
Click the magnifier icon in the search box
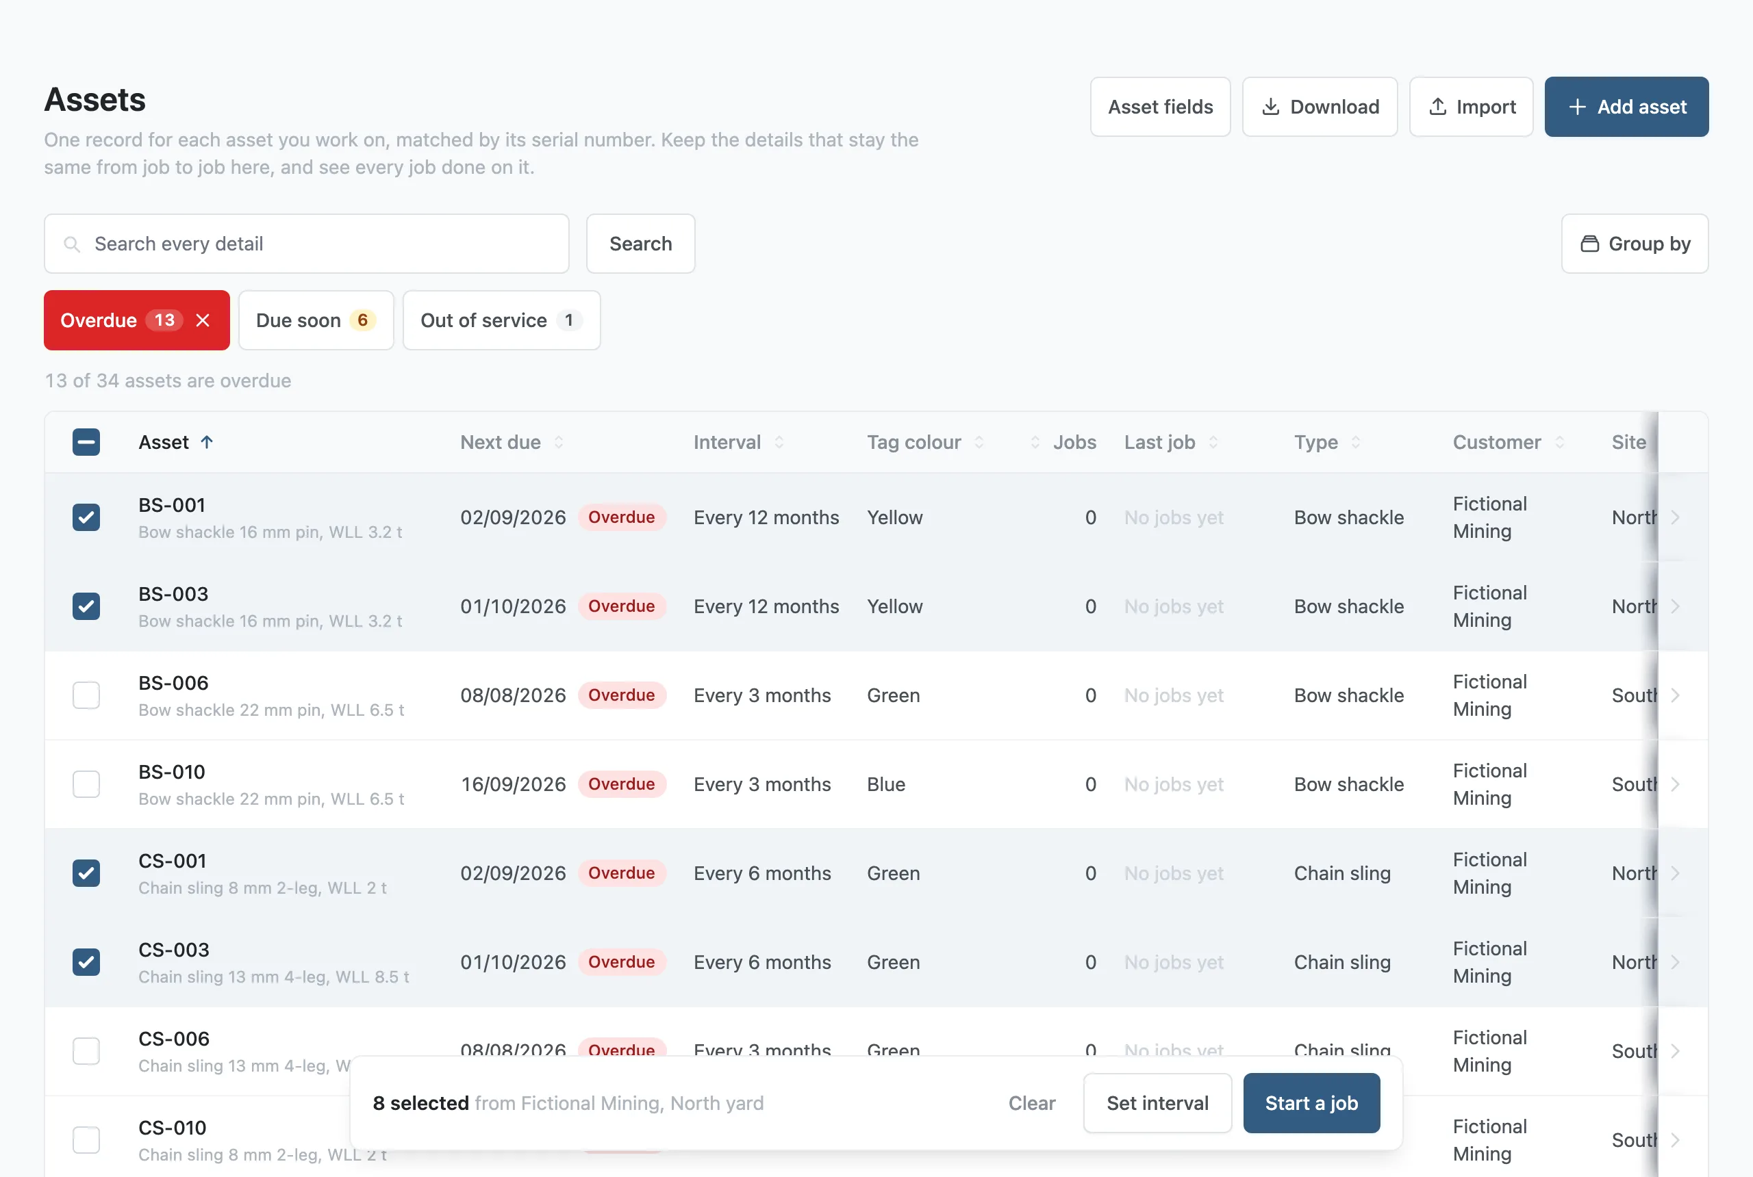pyautogui.click(x=72, y=244)
